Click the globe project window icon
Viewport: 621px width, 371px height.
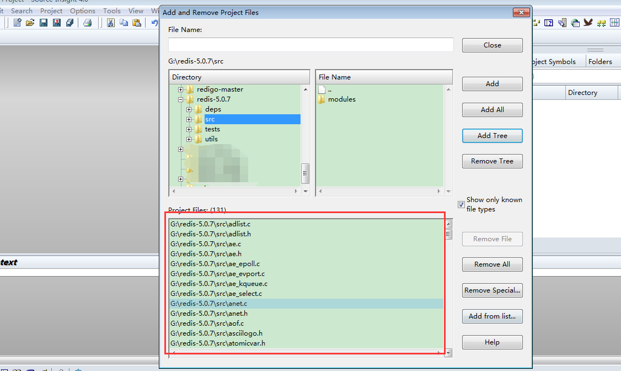coord(575,23)
